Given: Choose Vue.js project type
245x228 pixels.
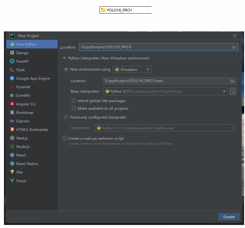Looking at the screenshot, I should pos(32,181).
